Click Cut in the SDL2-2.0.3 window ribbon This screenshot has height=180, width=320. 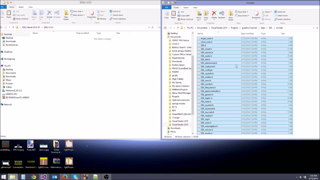click(16, 11)
